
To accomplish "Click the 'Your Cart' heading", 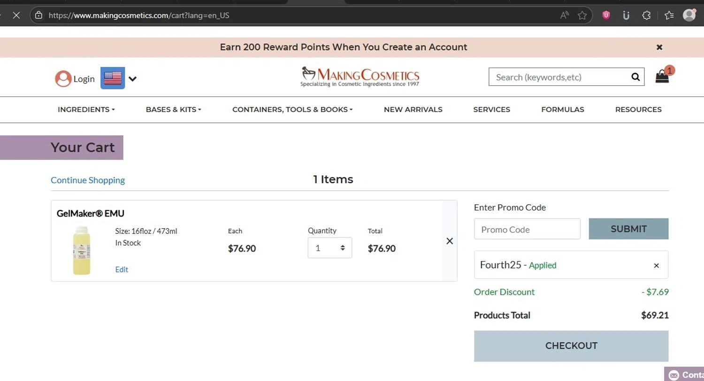I will click(x=83, y=148).
